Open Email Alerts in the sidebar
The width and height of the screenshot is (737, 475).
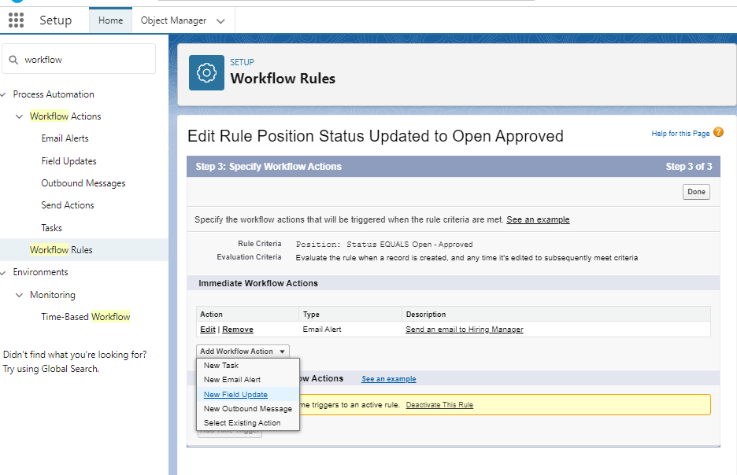coord(65,138)
